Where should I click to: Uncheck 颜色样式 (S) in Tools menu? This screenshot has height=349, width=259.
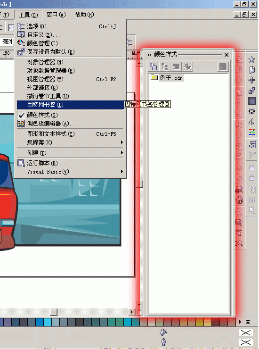[x=70, y=115]
